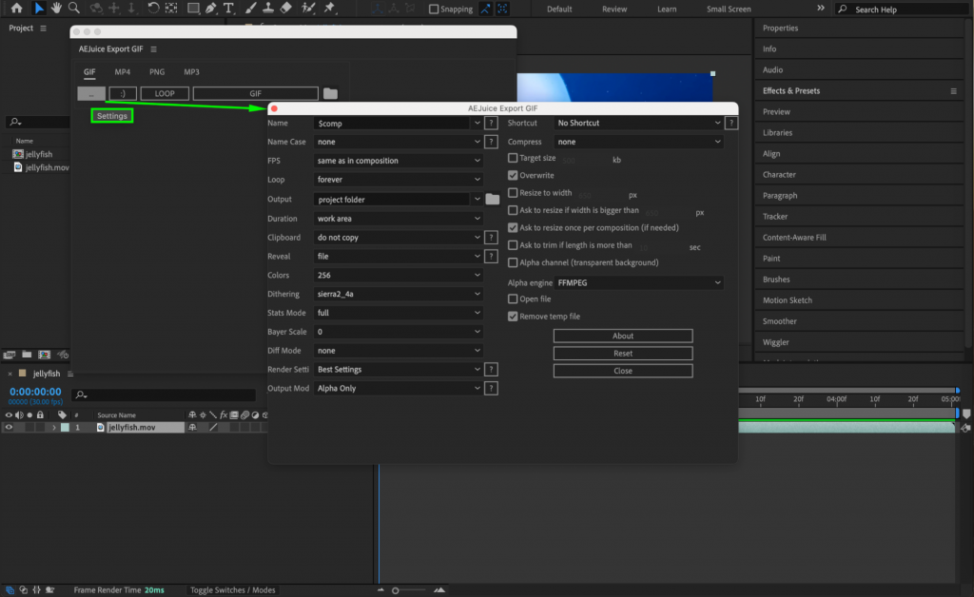Click the green Settings button
Screen dimensions: 974x597
(x=111, y=115)
